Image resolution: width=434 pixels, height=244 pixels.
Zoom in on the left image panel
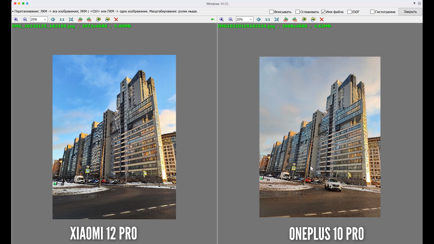[16, 20]
